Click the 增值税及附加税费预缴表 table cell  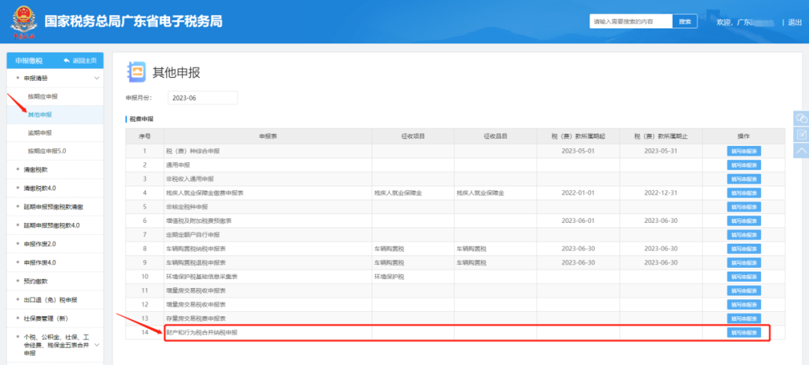[x=267, y=221]
